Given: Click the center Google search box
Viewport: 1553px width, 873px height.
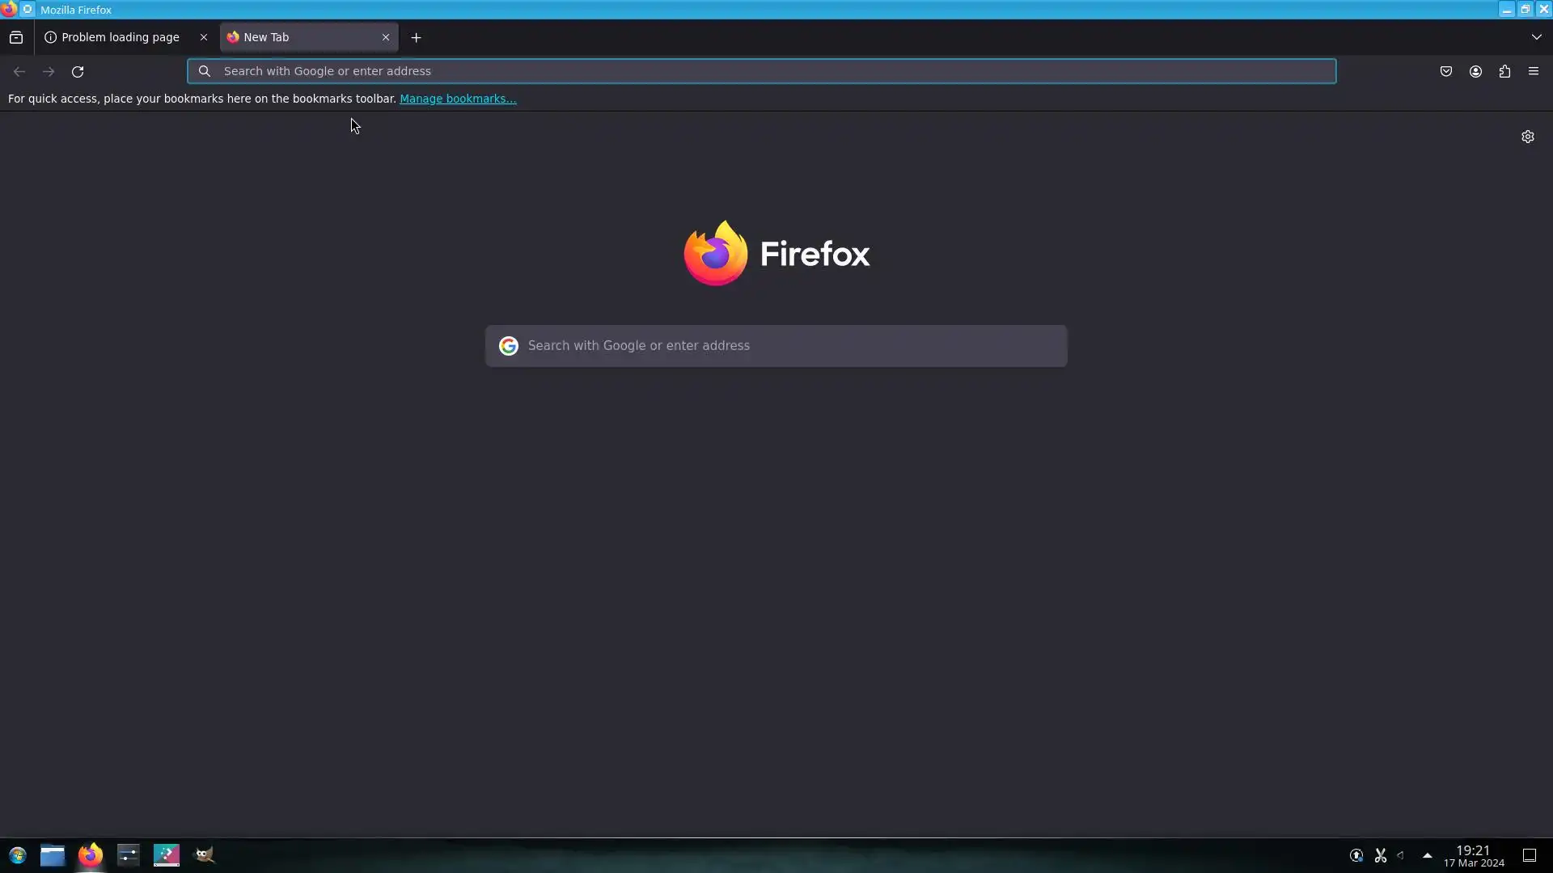Looking at the screenshot, I should [x=776, y=346].
